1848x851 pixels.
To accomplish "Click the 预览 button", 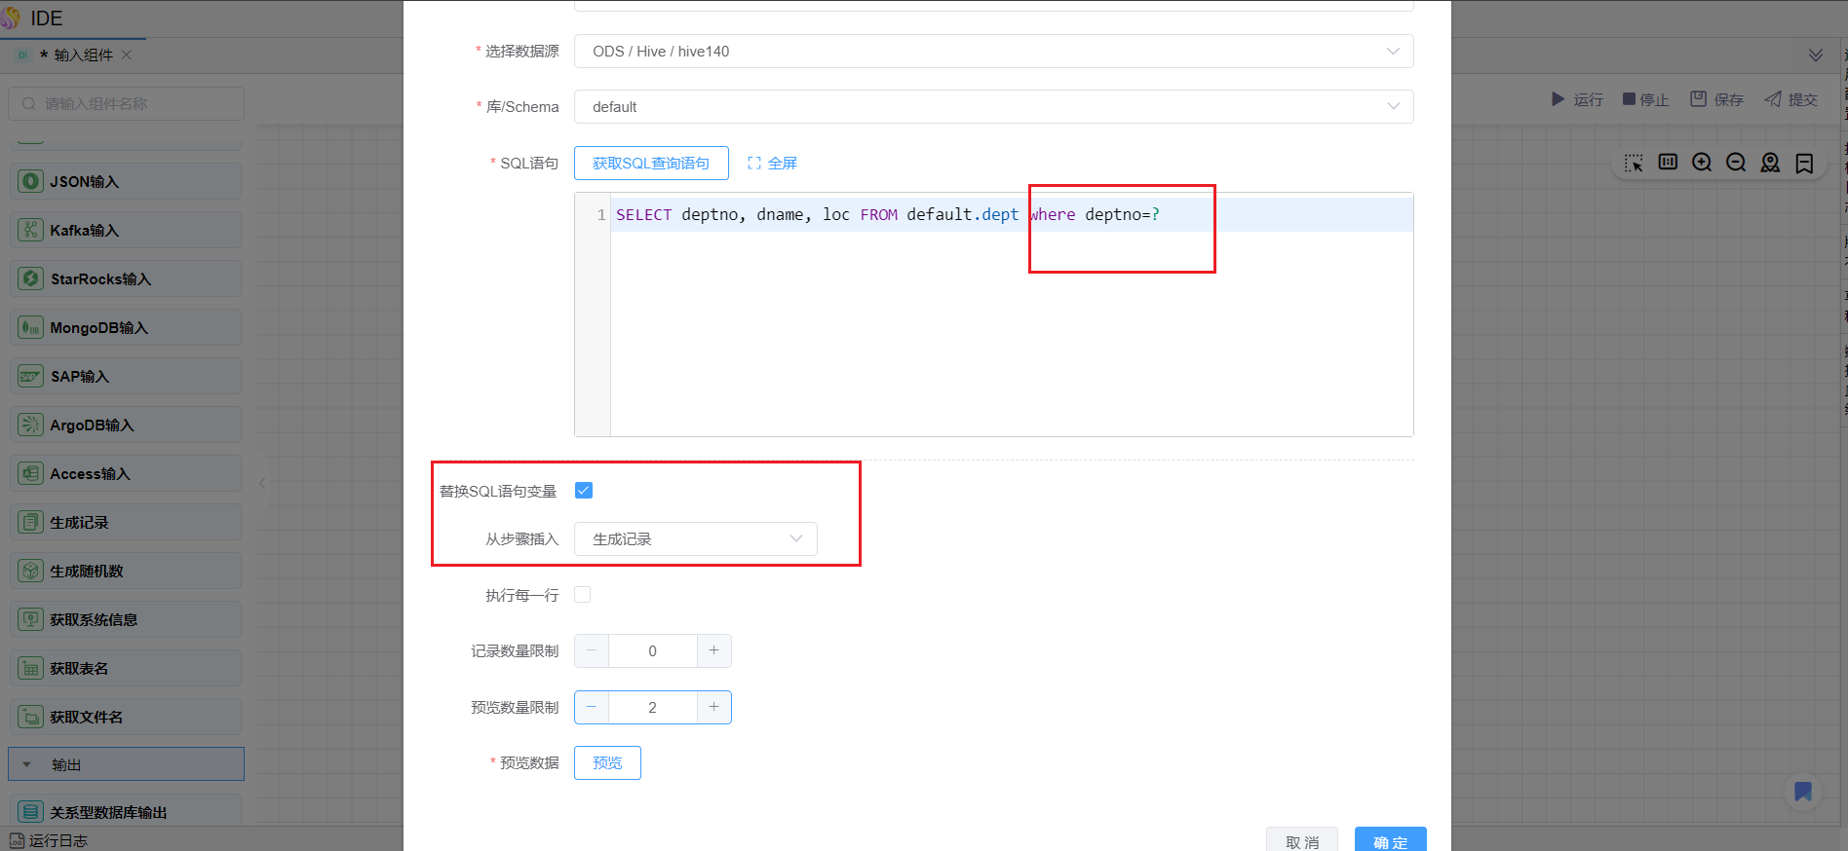I will pos(607,763).
